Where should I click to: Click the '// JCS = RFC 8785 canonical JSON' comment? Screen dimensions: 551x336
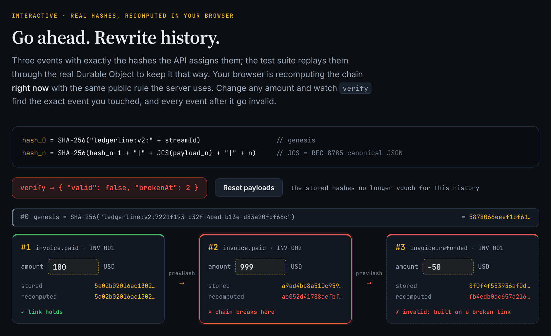click(x=339, y=153)
